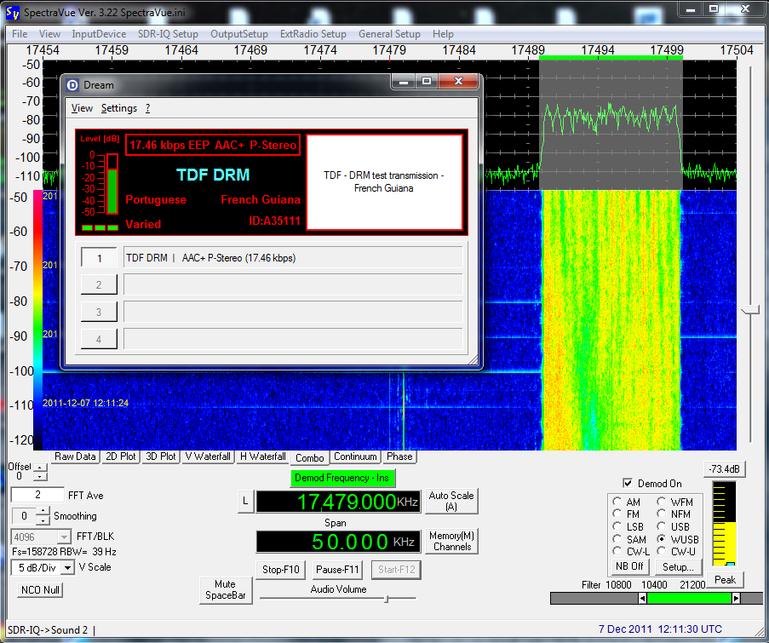Select Dream service button 1

point(99,258)
